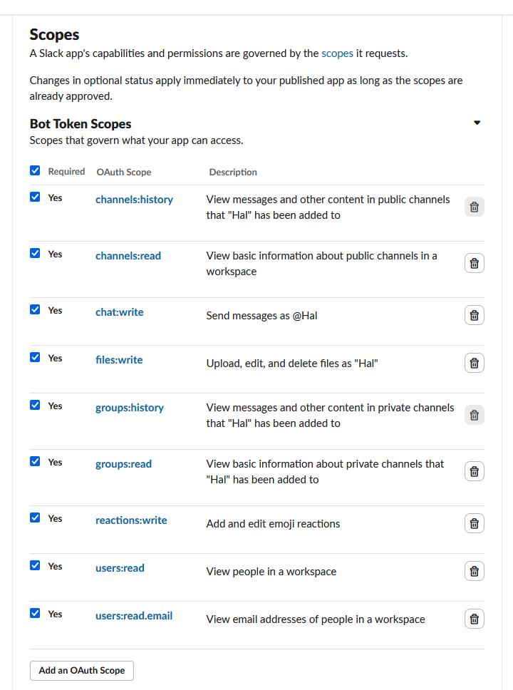Remove the chat:write scope with trash icon

(x=475, y=315)
